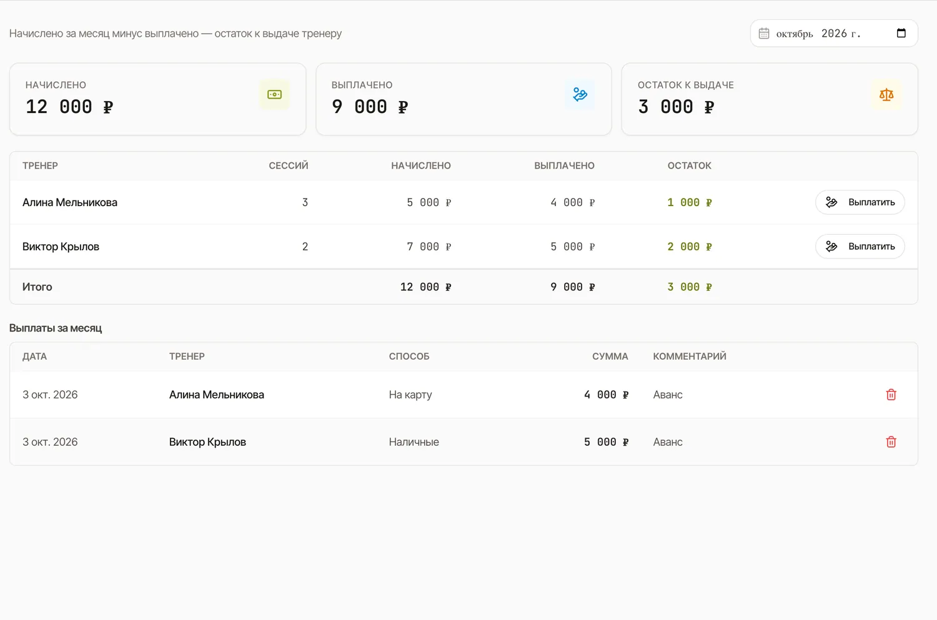Click the Дата column header in payouts table
937x620 pixels.
(34, 357)
